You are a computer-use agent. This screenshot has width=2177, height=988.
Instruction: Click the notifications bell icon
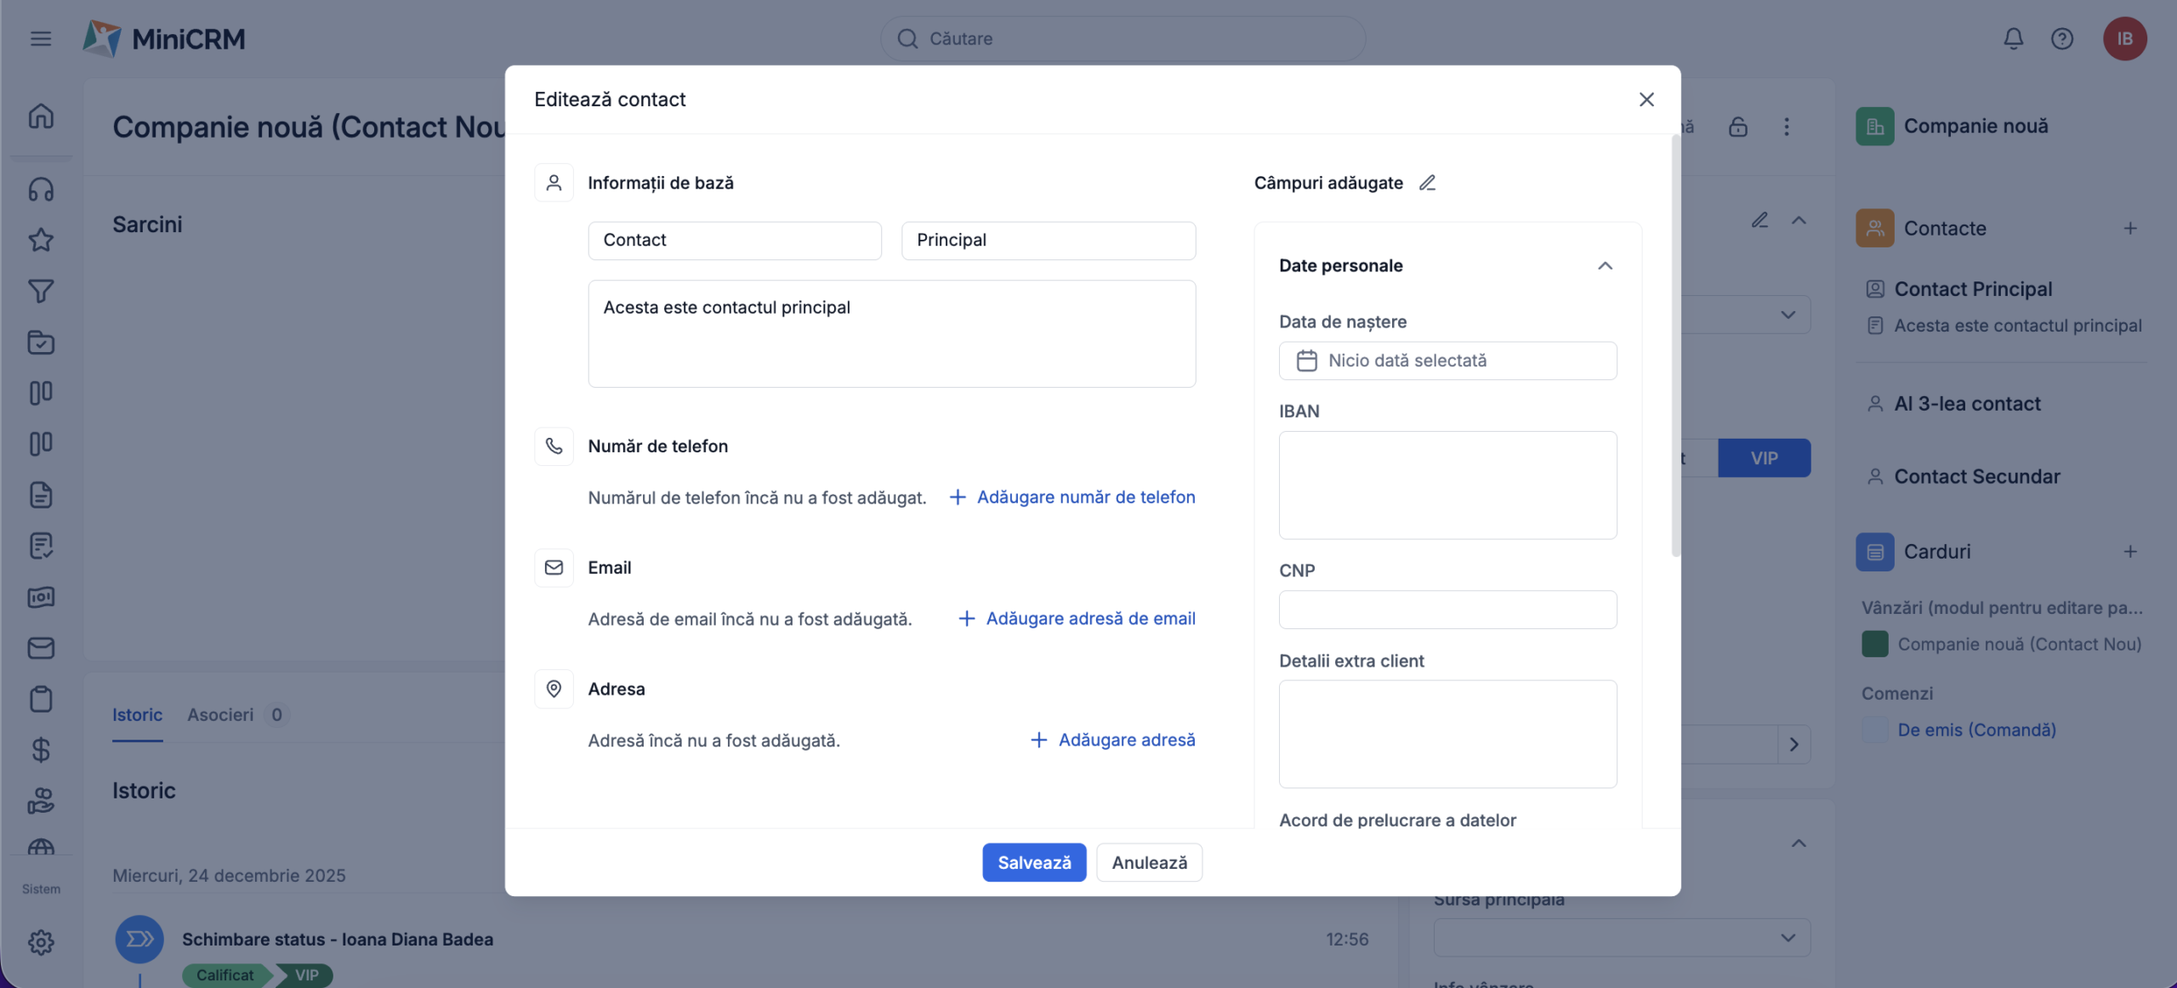(2013, 38)
